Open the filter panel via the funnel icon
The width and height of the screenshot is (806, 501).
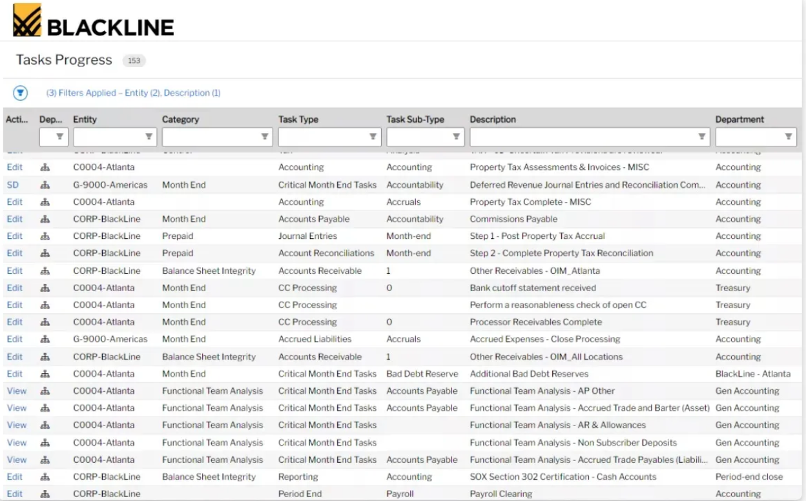click(x=21, y=93)
